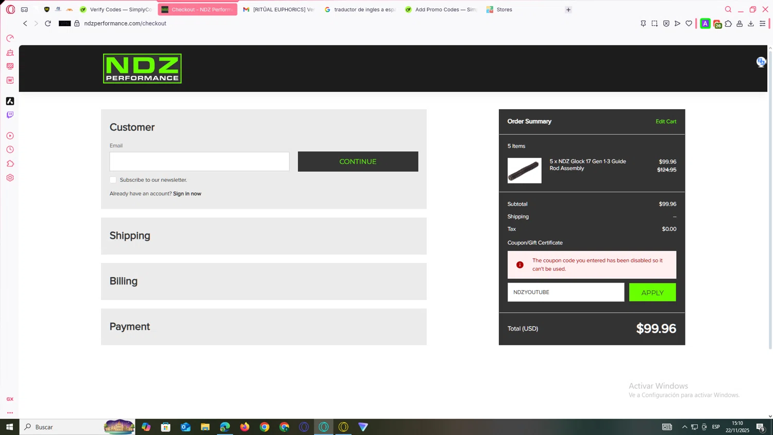Open the sidebar player icon
This screenshot has width=773, height=435.
coord(10,136)
